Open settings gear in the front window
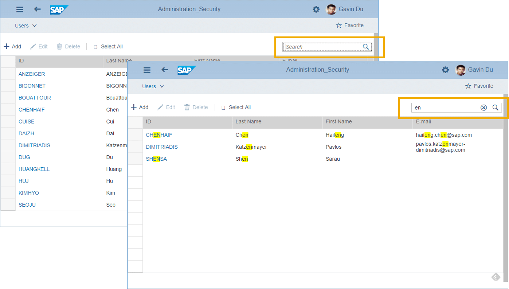This screenshot has width=509, height=289. (x=445, y=70)
